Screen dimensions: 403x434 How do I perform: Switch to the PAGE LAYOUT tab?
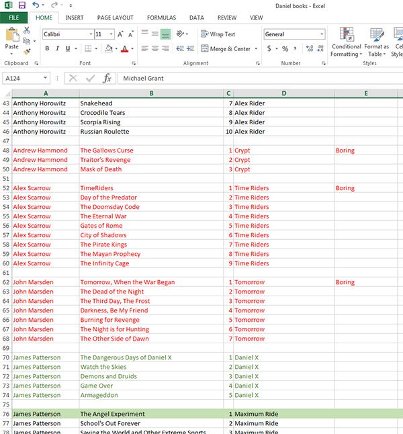(115, 17)
